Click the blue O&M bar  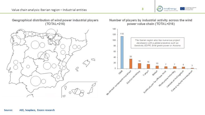[122, 52]
